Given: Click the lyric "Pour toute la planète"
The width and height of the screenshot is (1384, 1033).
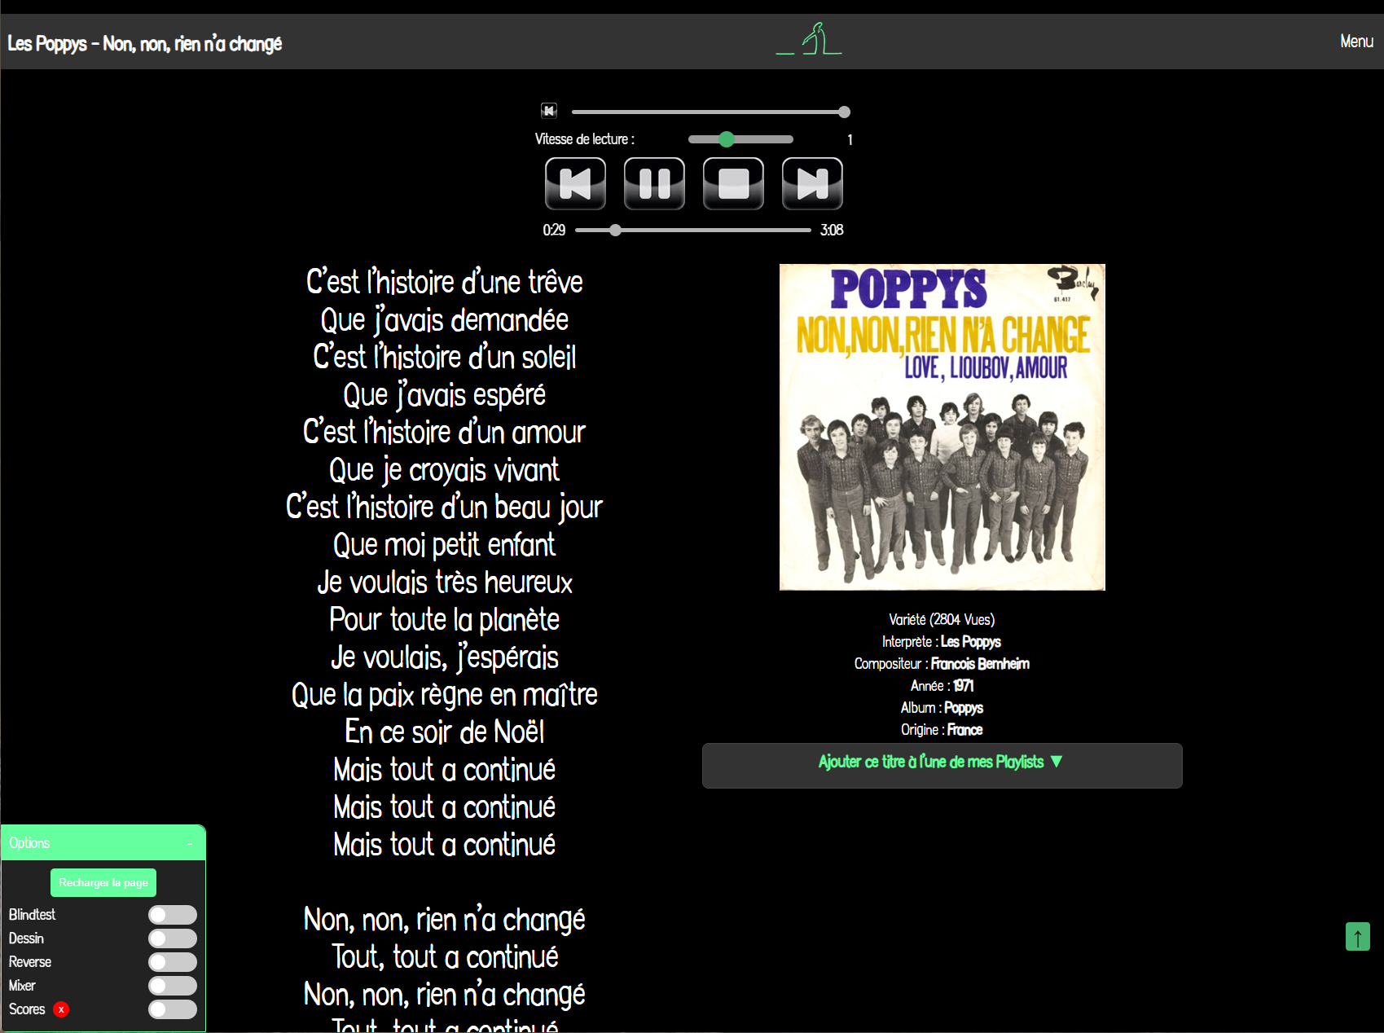Looking at the screenshot, I should 444,620.
